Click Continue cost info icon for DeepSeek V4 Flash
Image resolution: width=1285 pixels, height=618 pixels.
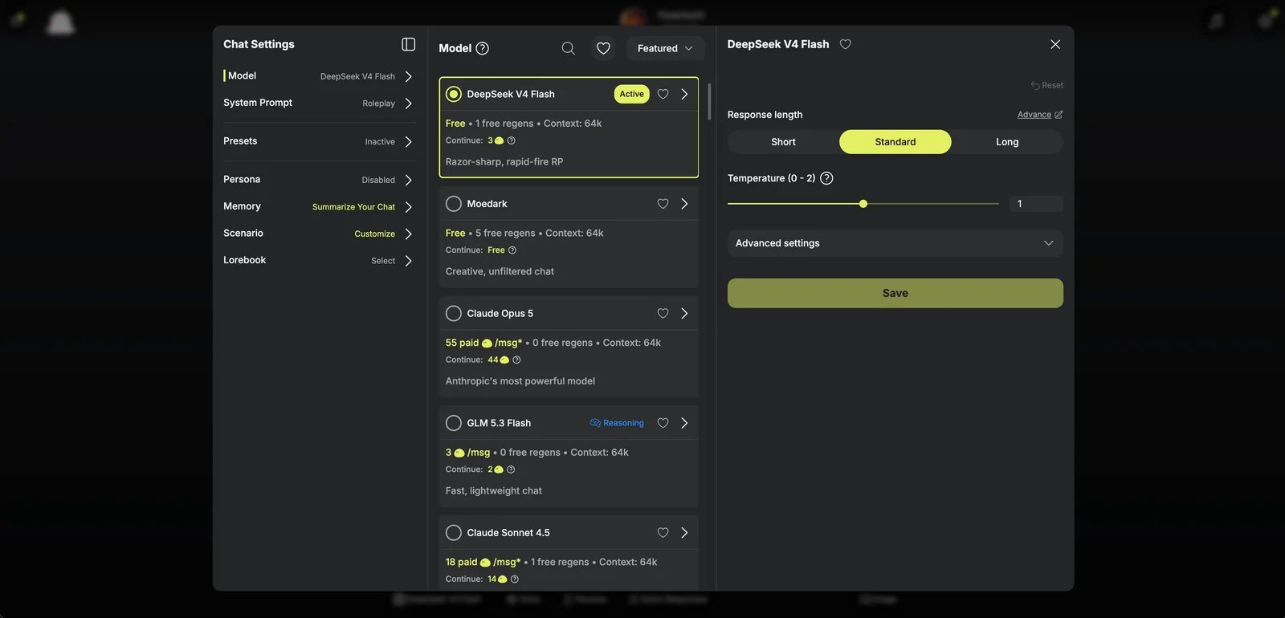(x=511, y=140)
